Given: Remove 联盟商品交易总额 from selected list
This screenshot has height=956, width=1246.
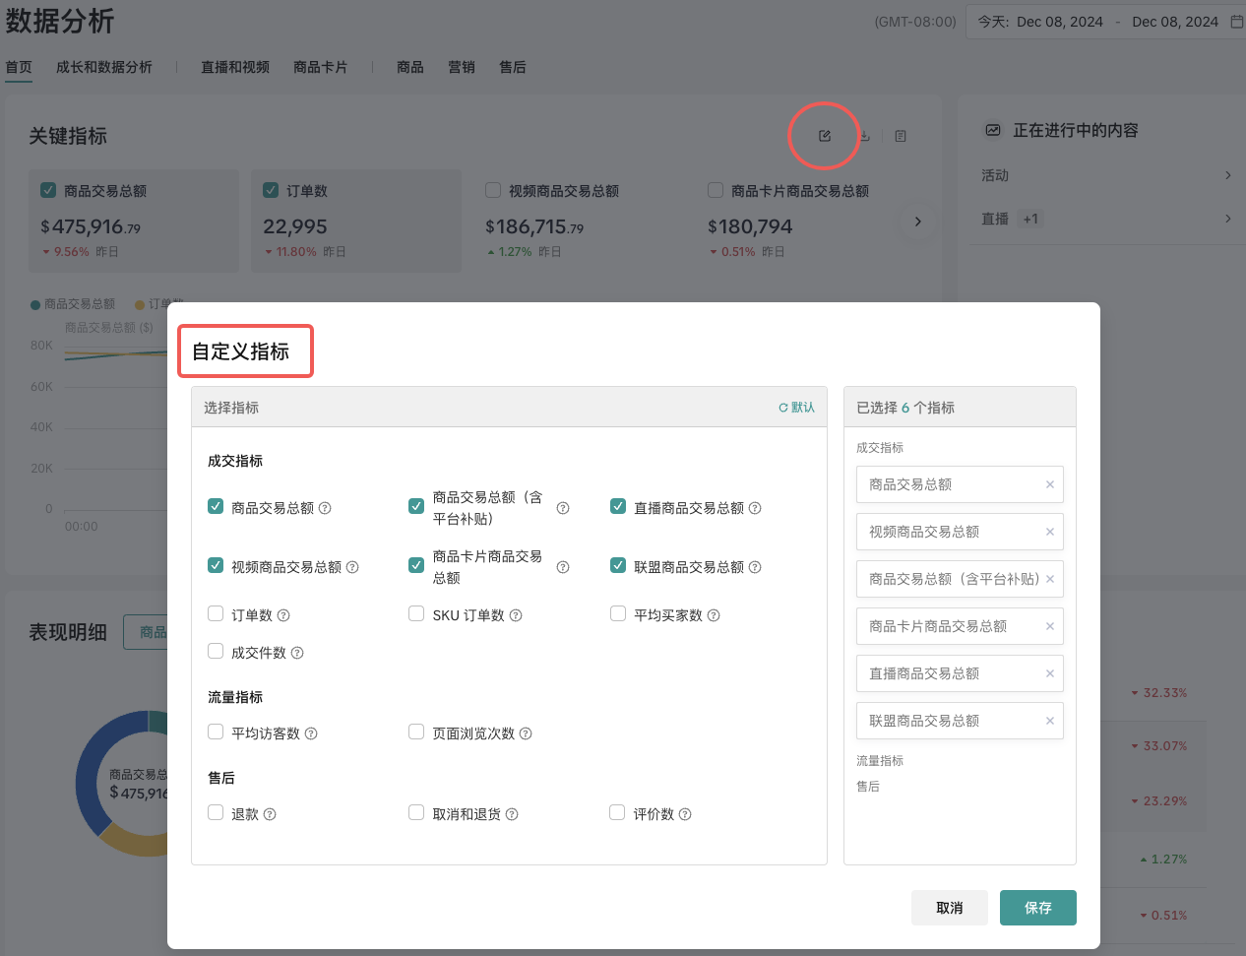Looking at the screenshot, I should [1049, 721].
